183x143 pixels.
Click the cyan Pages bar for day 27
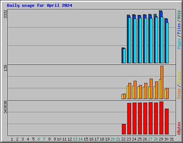(x=151, y=41)
